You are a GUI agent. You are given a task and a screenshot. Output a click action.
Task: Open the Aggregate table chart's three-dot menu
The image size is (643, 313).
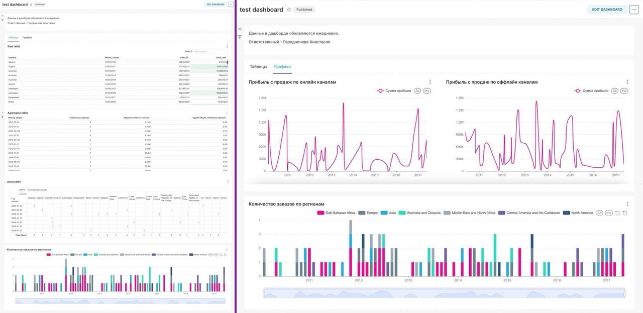[x=227, y=113]
